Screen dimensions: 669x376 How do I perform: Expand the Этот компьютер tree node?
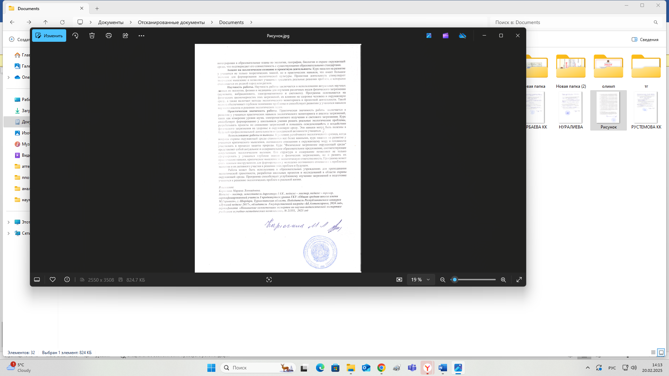9,222
